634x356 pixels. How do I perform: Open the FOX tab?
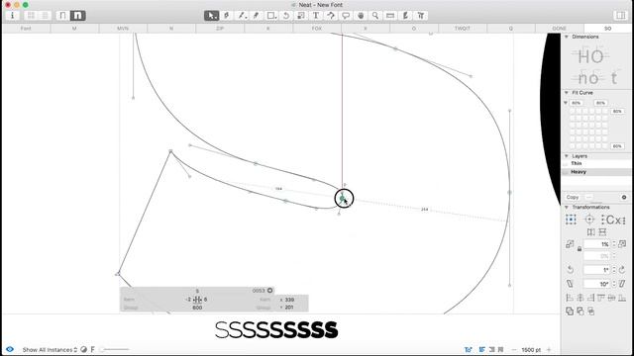click(x=317, y=29)
